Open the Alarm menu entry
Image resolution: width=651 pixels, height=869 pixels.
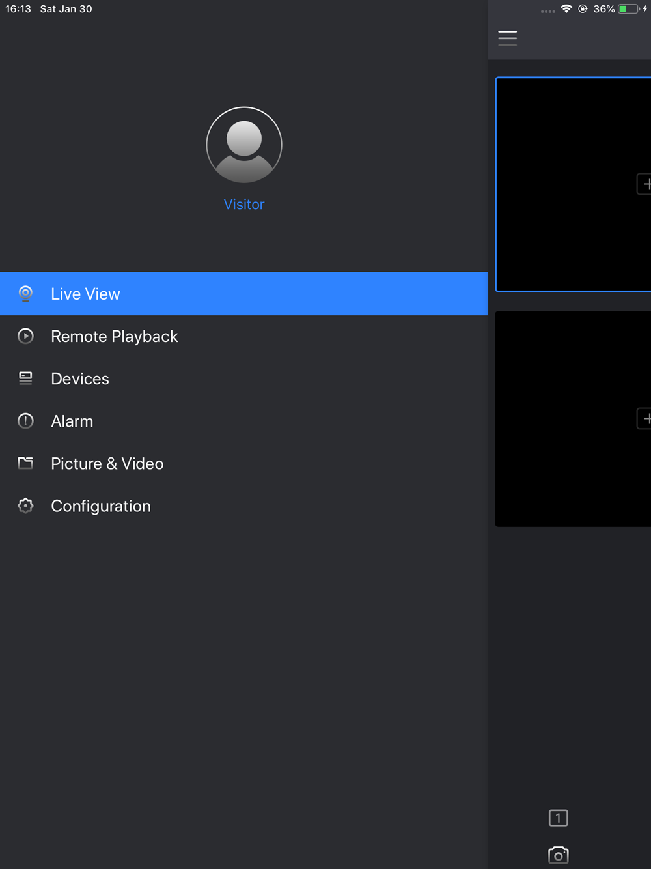[244, 421]
